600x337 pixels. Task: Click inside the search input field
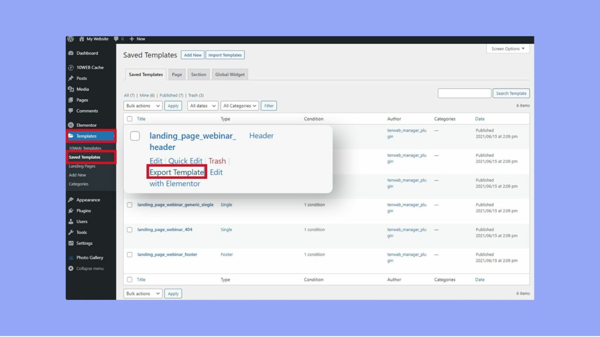click(464, 93)
